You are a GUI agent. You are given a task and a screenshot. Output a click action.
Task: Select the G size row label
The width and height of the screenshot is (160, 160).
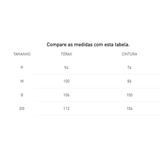click(22, 95)
